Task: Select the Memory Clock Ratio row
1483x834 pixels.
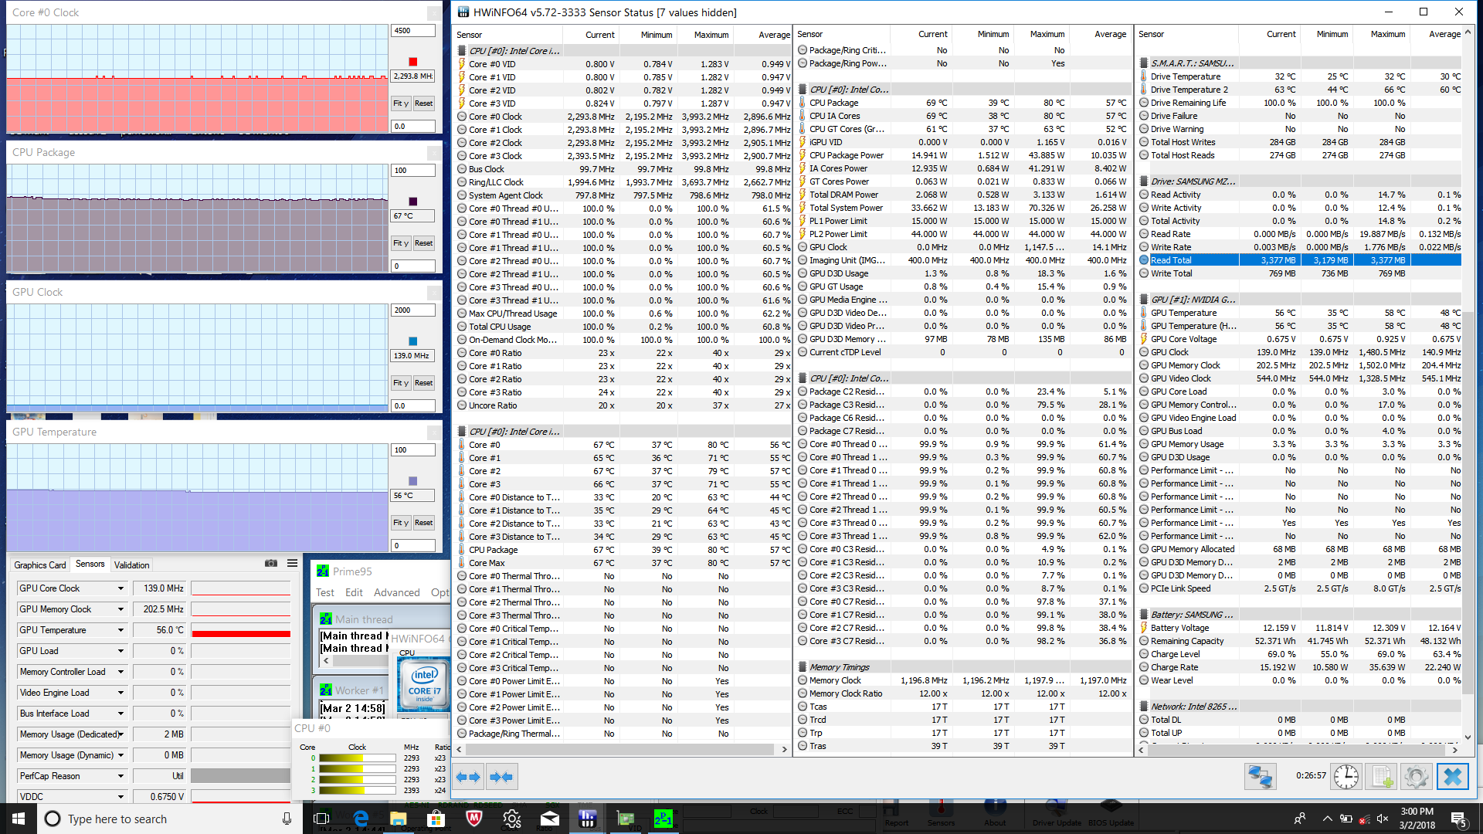Action: [962, 693]
